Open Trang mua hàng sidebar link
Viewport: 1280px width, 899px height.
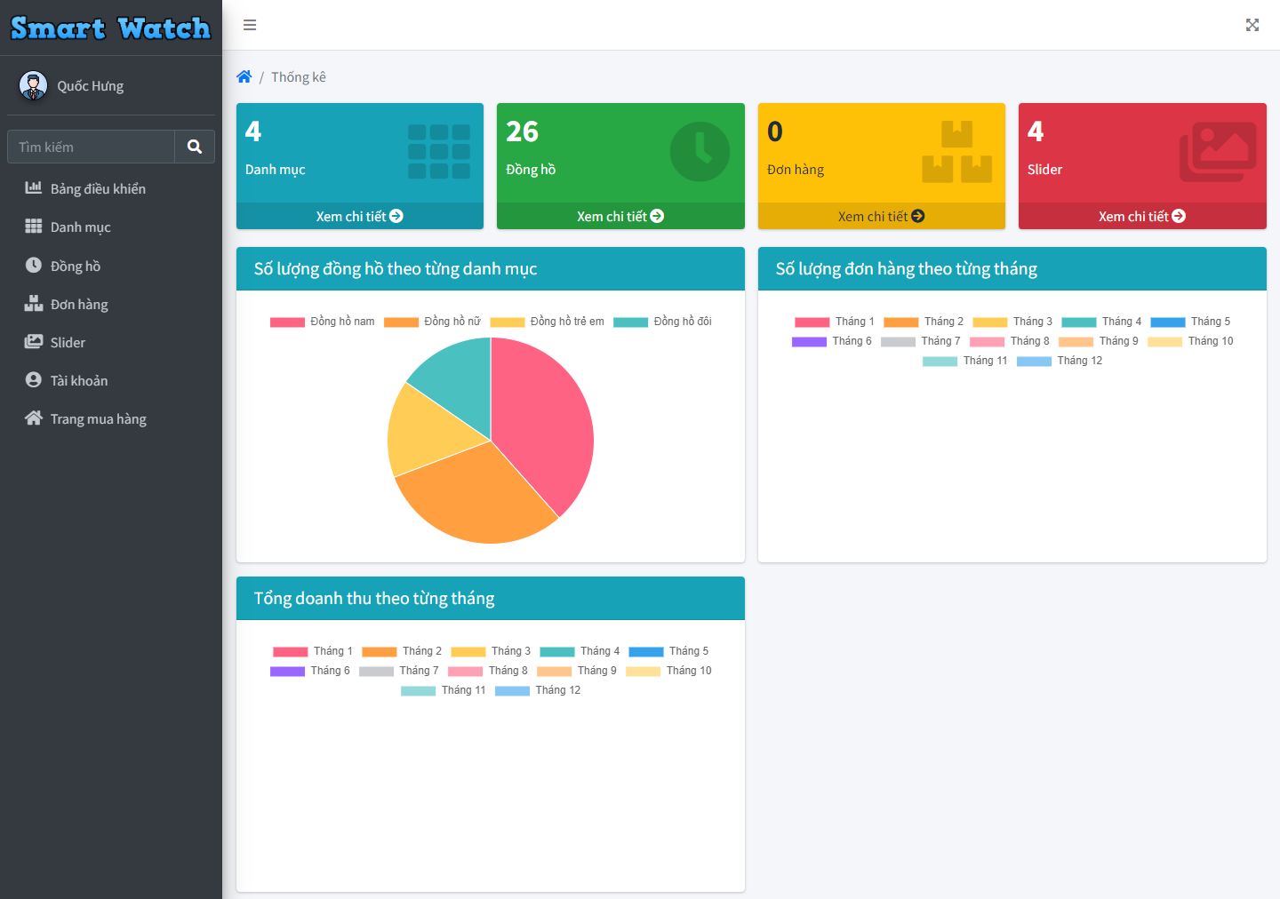point(98,418)
